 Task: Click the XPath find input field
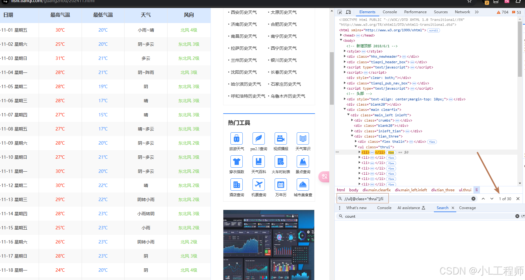407,199
